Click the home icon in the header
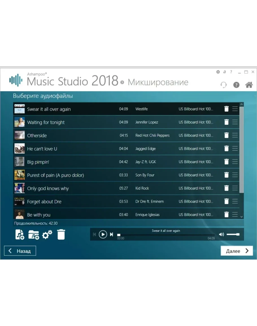The width and height of the screenshot is (257, 326). click(249, 85)
